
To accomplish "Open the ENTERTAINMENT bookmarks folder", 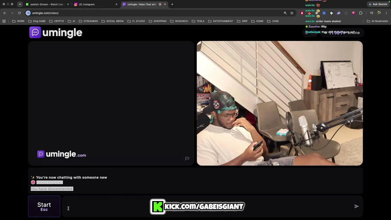I will coord(221,21).
